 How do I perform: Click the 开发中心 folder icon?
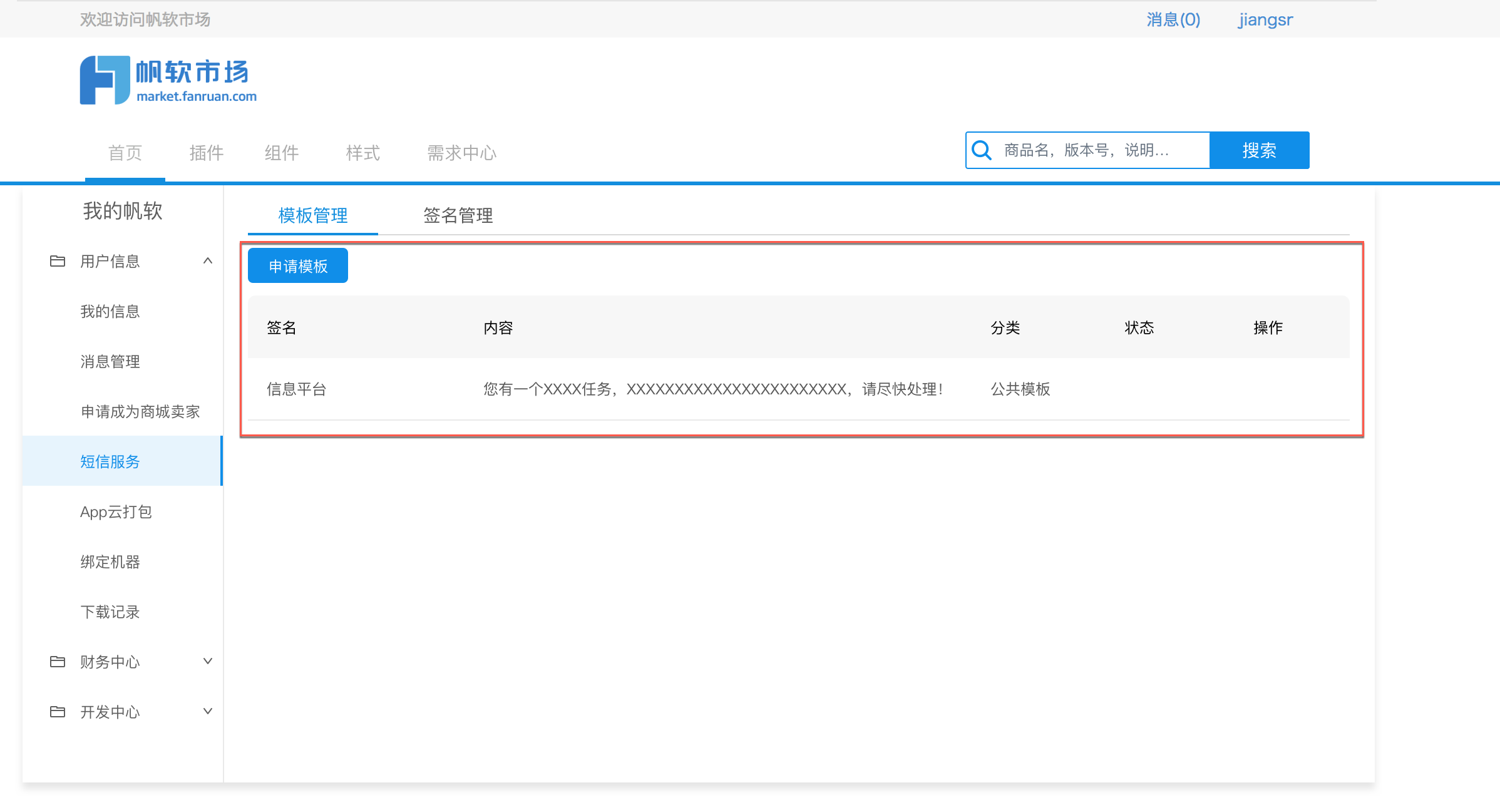tap(58, 712)
